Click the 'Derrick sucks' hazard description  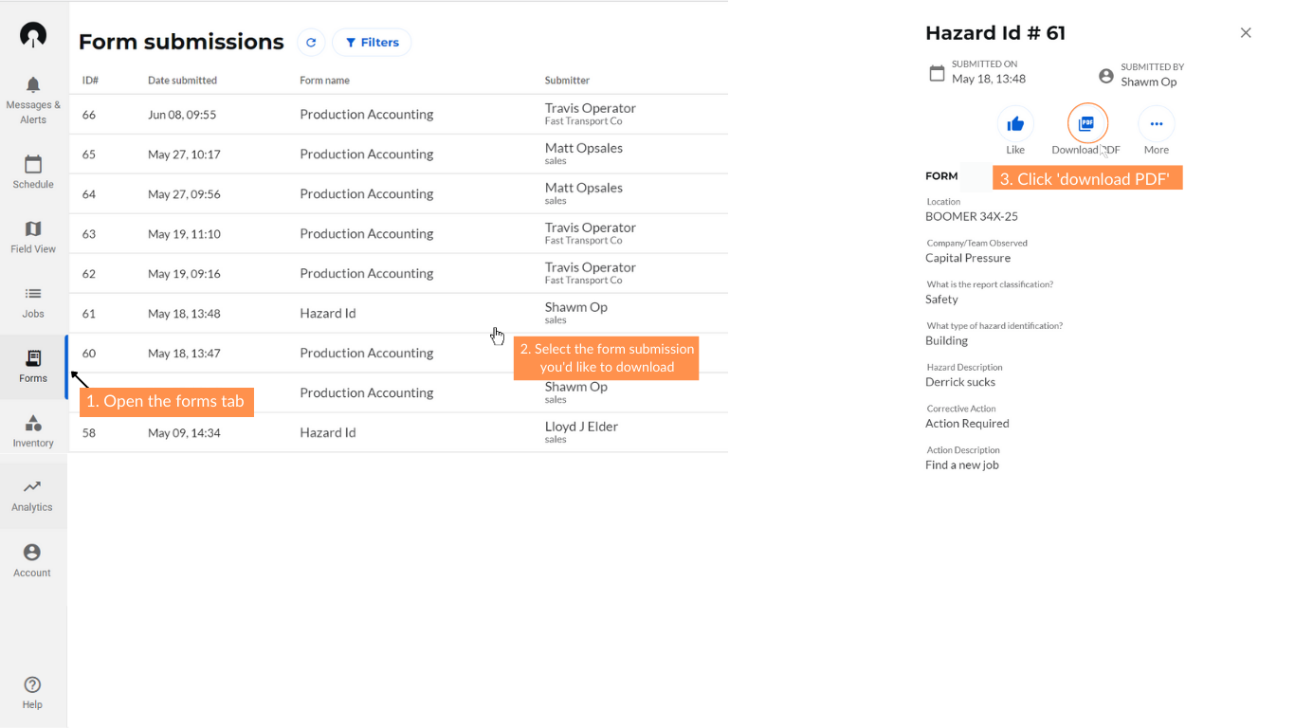[x=960, y=382]
